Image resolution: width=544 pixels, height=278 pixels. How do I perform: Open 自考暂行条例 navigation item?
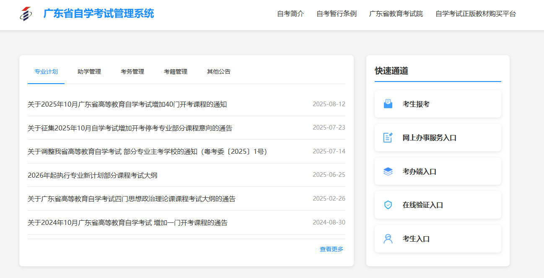[x=337, y=14]
